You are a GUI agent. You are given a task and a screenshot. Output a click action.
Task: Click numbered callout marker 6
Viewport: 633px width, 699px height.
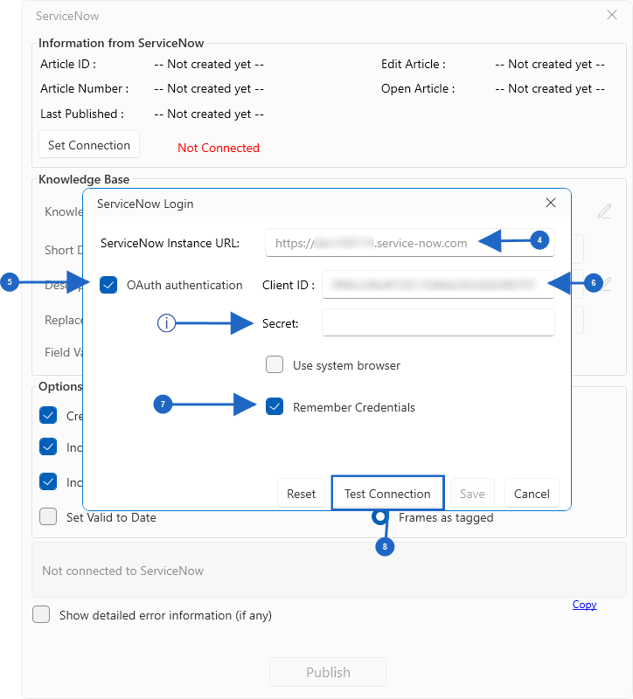click(x=593, y=283)
